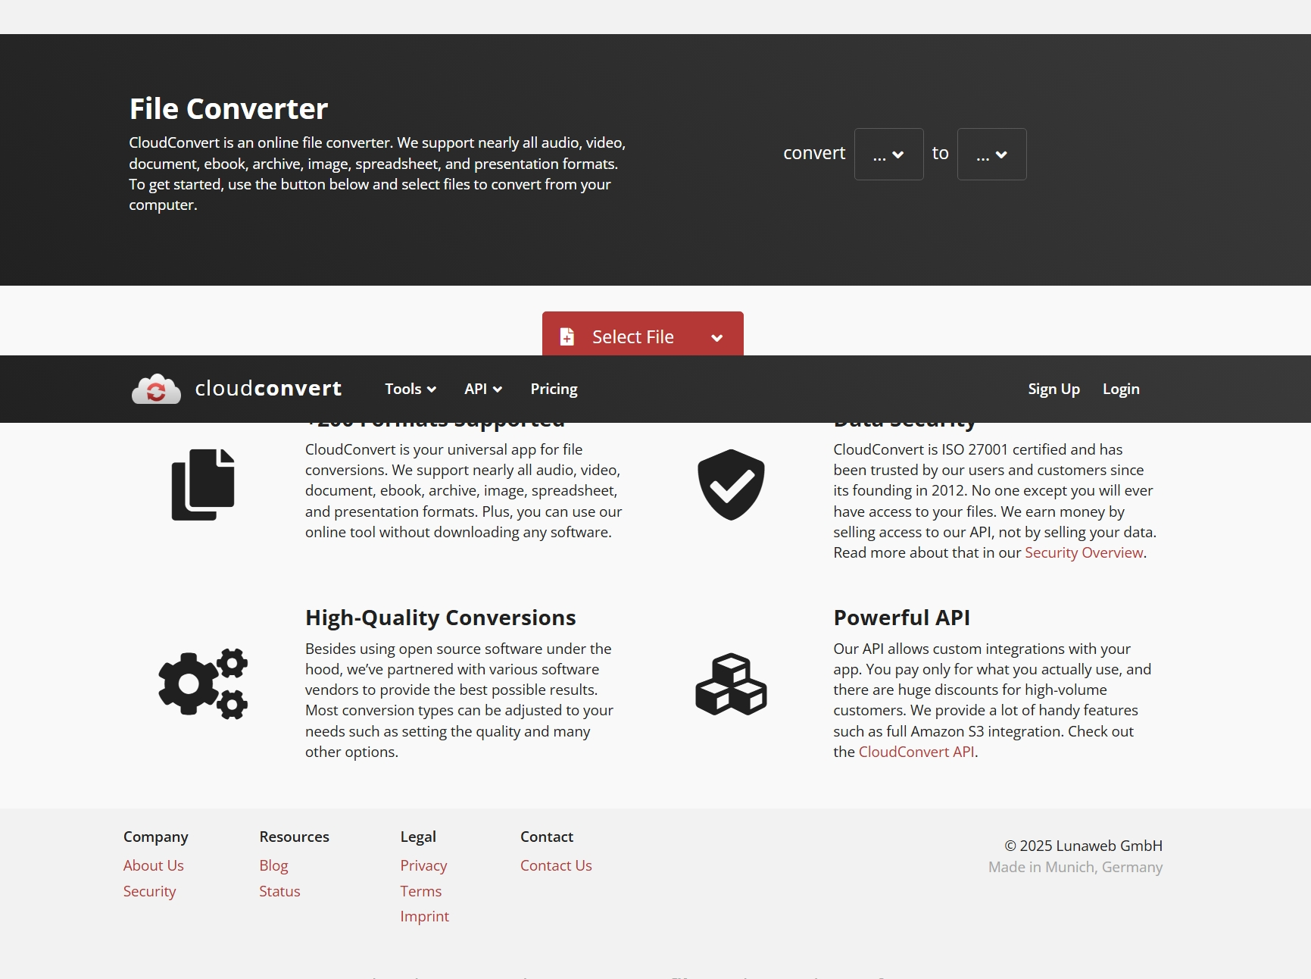The width and height of the screenshot is (1311, 979).
Task: Click Login in the navbar
Action: coord(1122,389)
